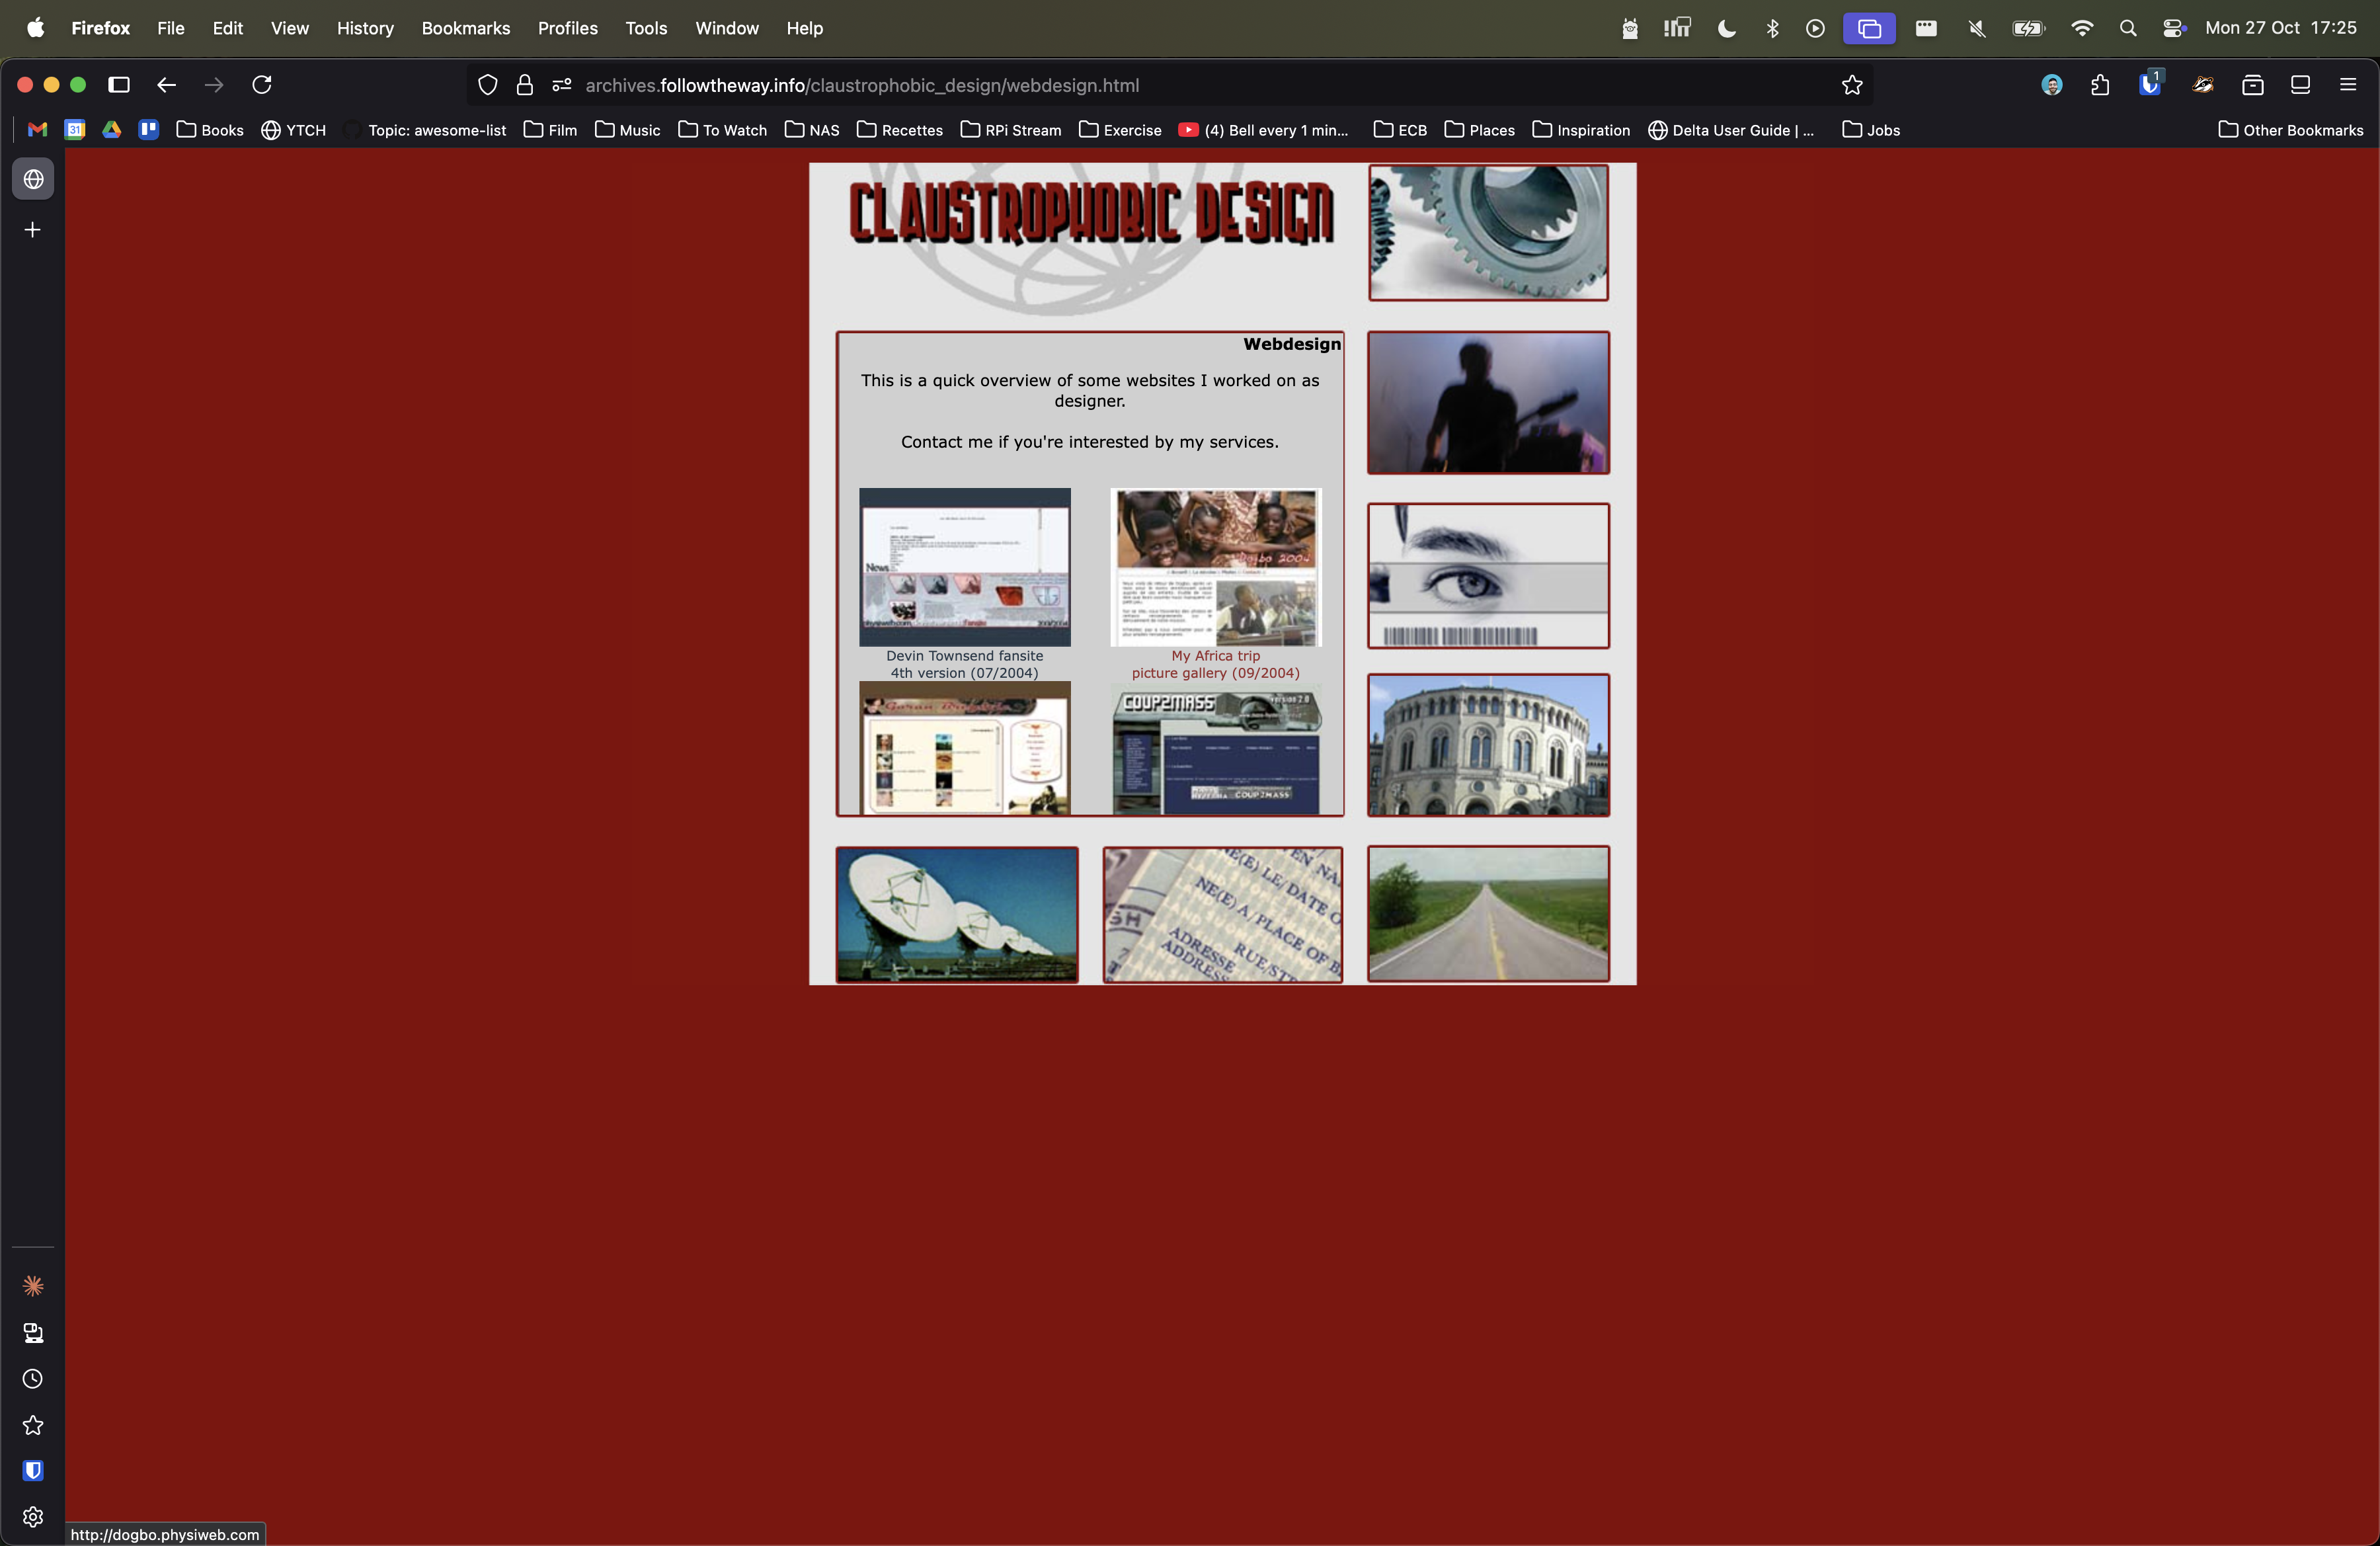Screen dimensions: 2380x1546
Task: Reload the current page
Action: [x=262, y=85]
